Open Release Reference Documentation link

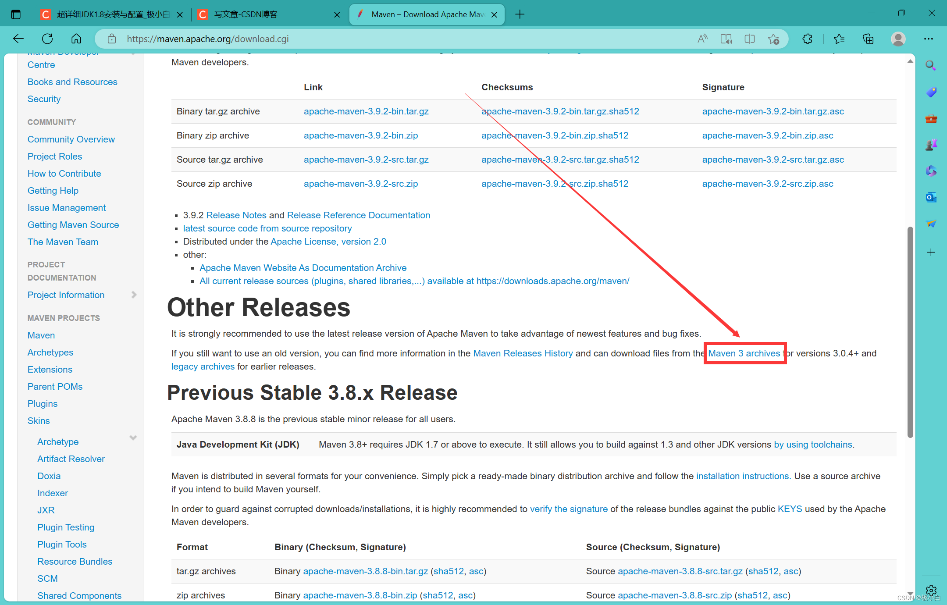359,215
